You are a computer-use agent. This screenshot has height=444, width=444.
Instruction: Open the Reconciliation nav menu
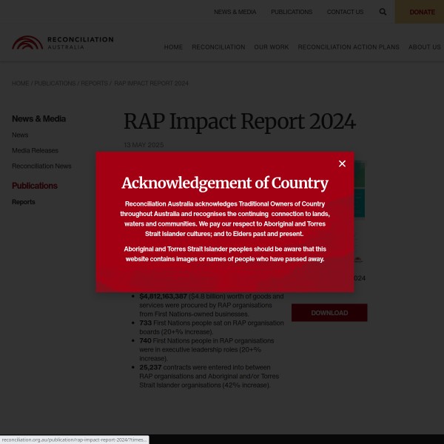(218, 47)
